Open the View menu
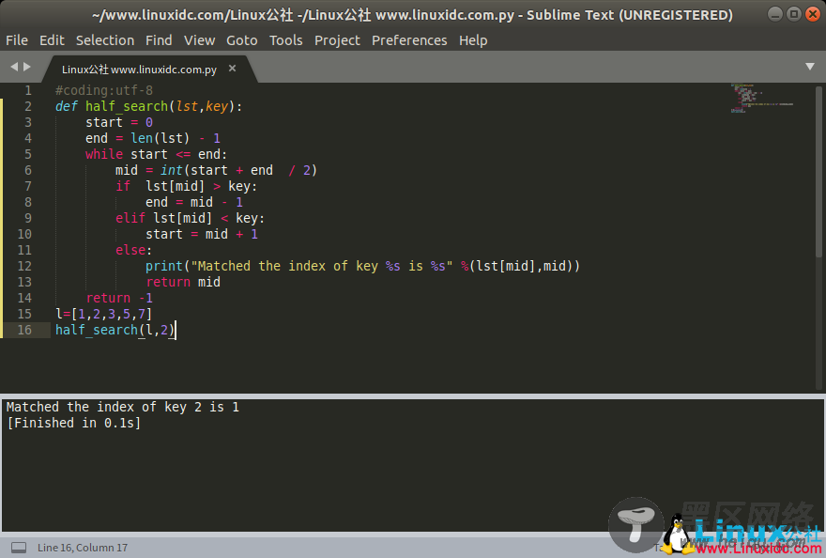Screen dimensions: 826x558 point(199,40)
